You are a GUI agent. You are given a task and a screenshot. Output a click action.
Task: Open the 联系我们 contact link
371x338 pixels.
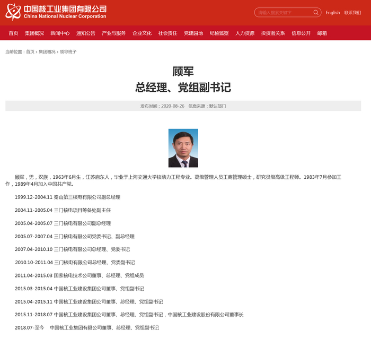tap(352, 13)
